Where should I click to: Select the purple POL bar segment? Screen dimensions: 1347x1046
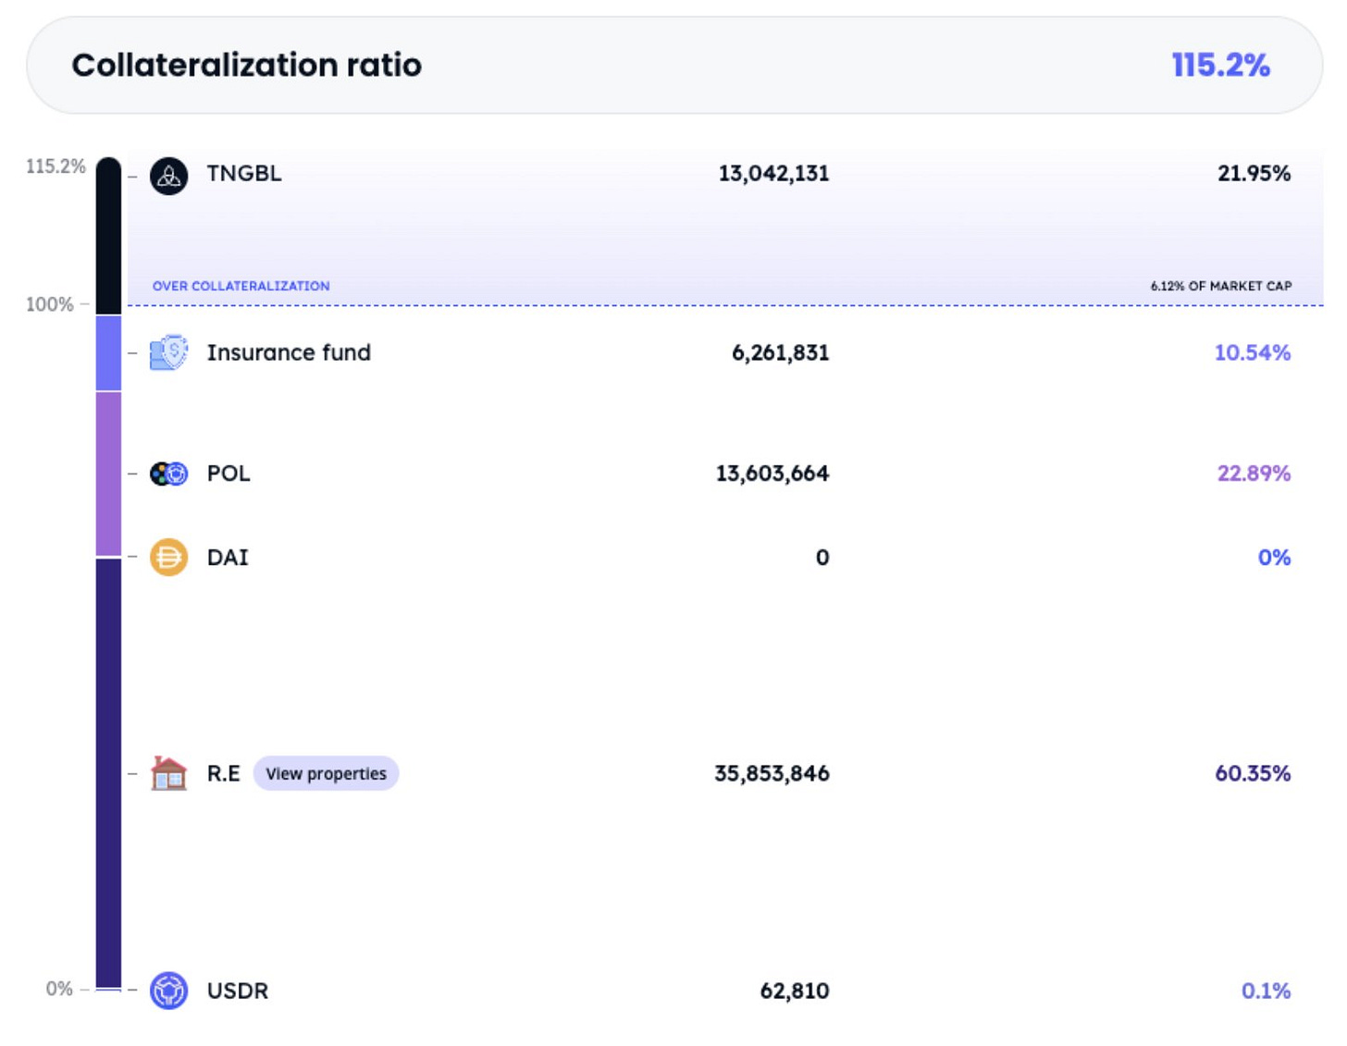point(108,474)
